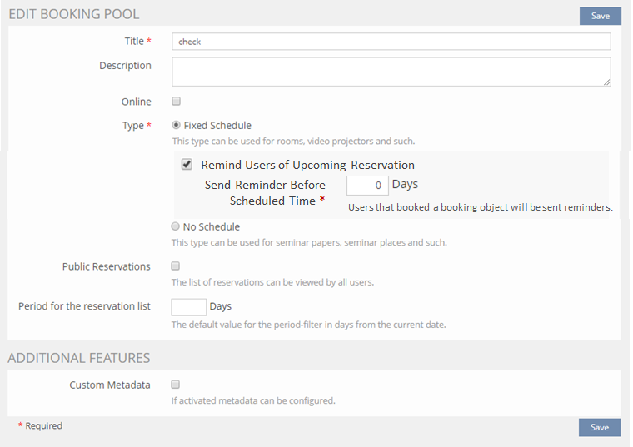Click the 'Edit Booking Pool' heading
The image size is (633, 447).
pyautogui.click(x=74, y=14)
